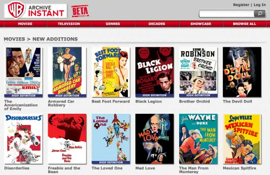270x175 pixels.
Task: Click the Best Foot Forward title link
Action: point(111,101)
